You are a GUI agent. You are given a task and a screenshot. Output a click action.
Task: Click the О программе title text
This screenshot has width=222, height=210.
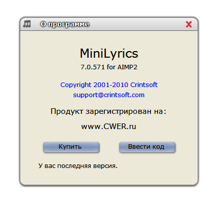[x=65, y=24]
